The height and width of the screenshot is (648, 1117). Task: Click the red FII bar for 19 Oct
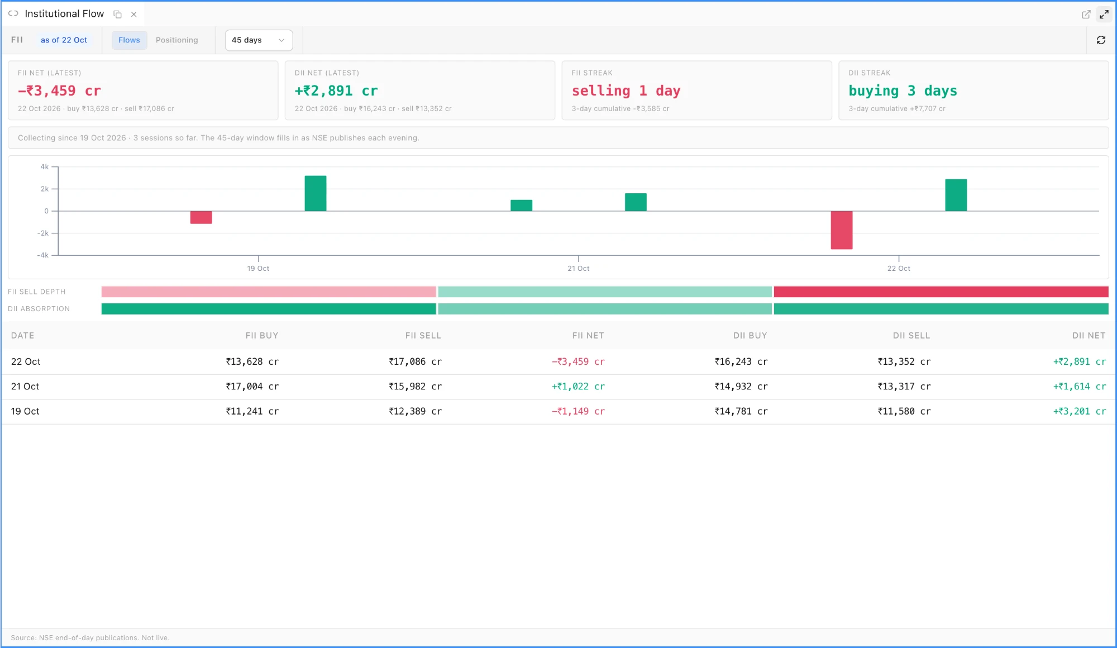201,217
